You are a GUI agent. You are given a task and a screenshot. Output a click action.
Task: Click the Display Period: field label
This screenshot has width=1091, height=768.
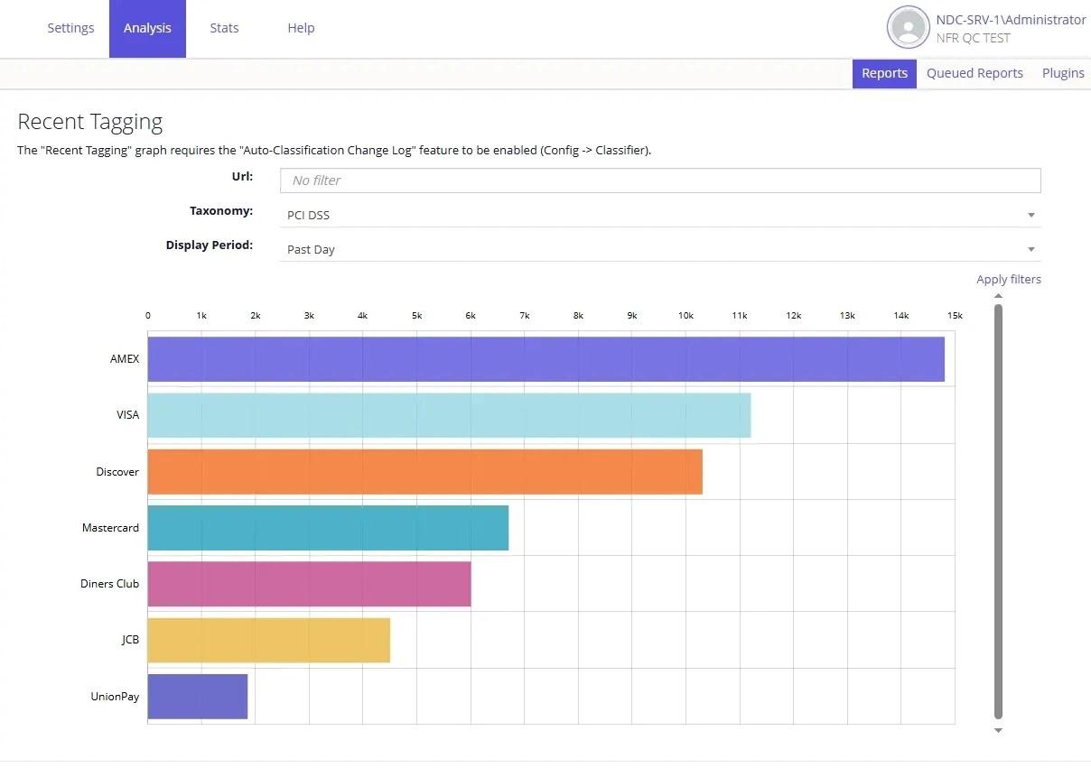click(210, 245)
